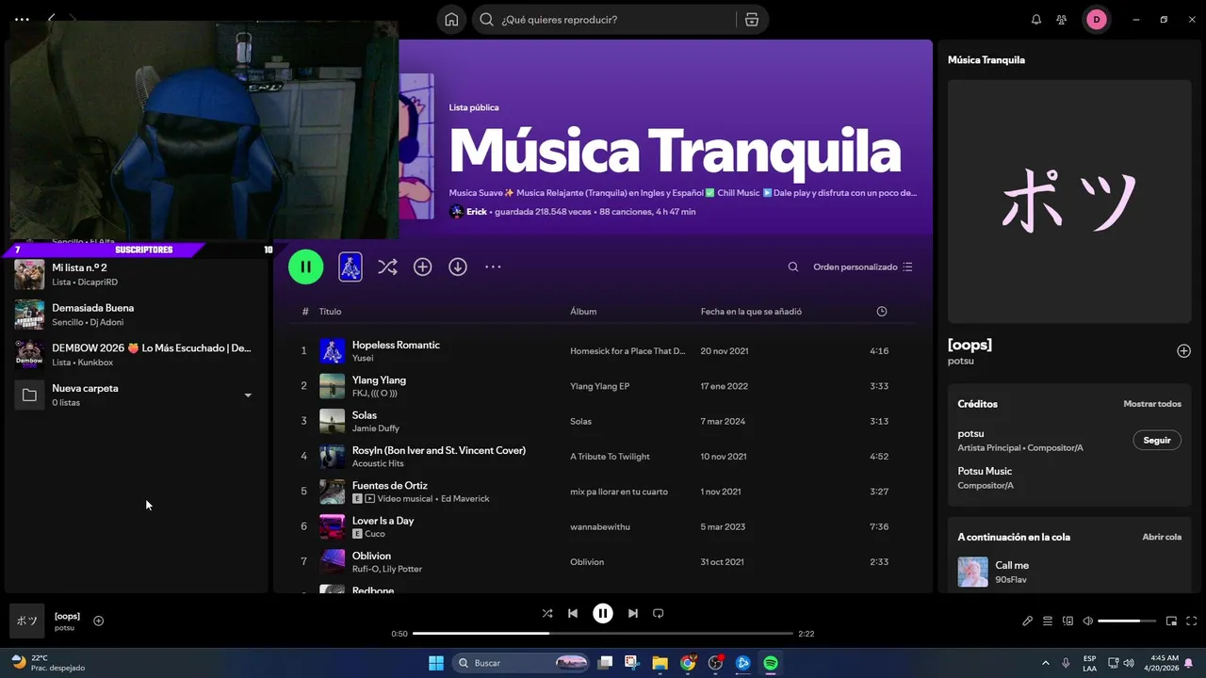Click Abrir cola in queue section

(1162, 537)
